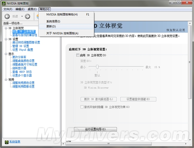Open the back-history dropdown arrow
This screenshot has height=148, width=194.
click(x=22, y=16)
